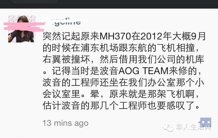
Task: Tap the 'MH370' text in the post's first line
Action: tap(115, 36)
